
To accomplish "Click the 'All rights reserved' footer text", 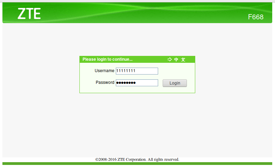I will [163, 159].
